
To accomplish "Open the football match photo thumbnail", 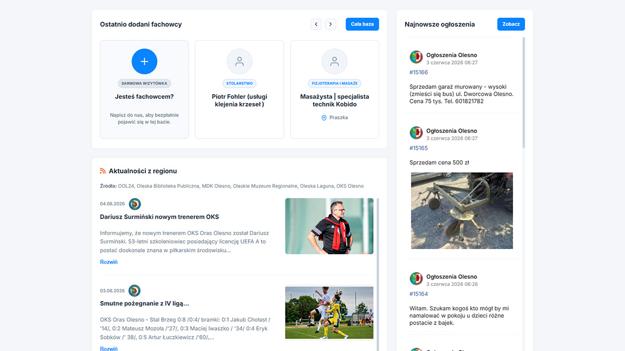I will point(329,313).
